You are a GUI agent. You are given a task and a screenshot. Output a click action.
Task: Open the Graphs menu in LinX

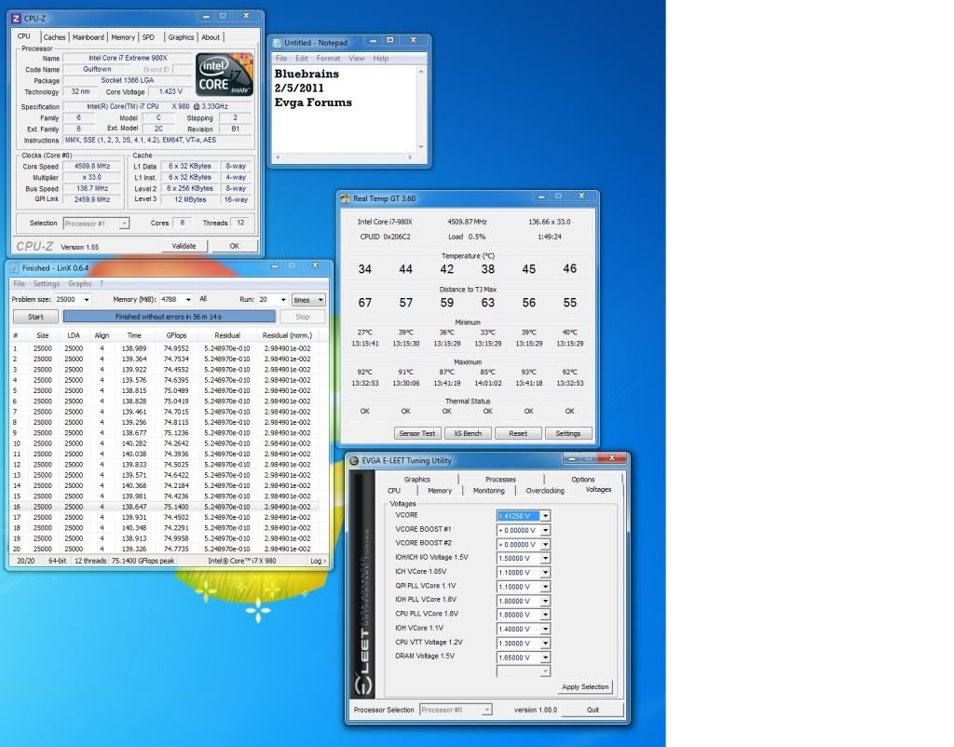tap(80, 284)
